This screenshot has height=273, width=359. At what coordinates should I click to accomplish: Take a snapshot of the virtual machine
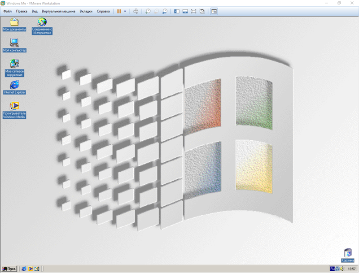tap(148, 11)
